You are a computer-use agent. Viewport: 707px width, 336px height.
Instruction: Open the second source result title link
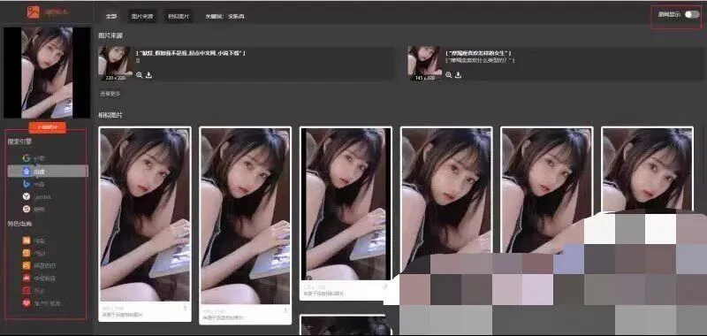coord(477,53)
